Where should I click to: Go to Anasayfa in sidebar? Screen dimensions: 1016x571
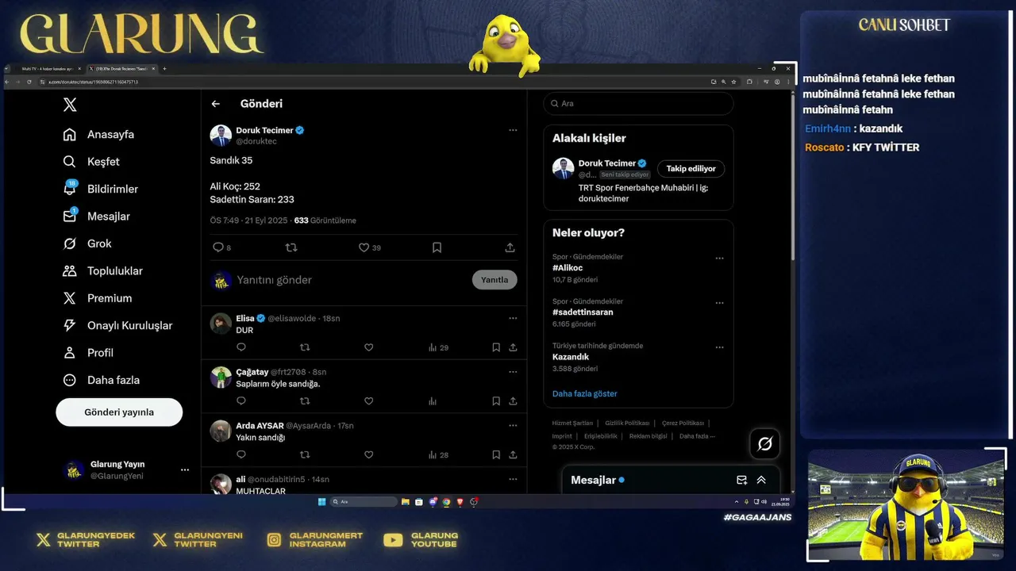(99, 134)
